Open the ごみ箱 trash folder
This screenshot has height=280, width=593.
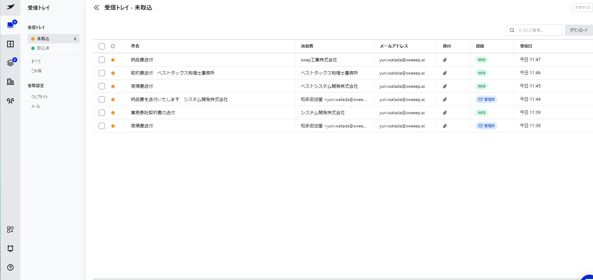(x=36, y=71)
